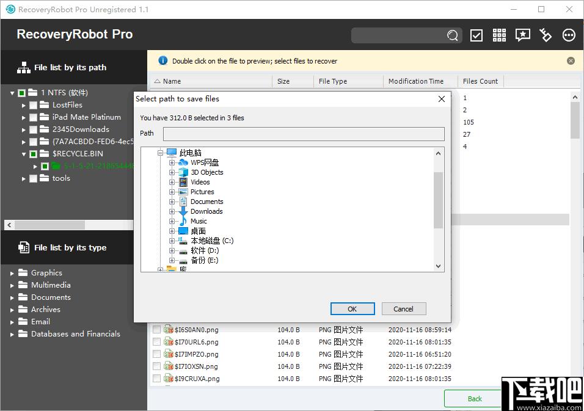Viewport: 584px width, 411px height.
Task: Collapse the $RECYCLE.BIN tree node
Action: 24,154
